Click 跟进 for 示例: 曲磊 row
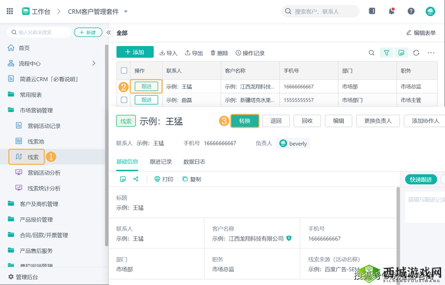Viewport: 445px width, 285px height. (146, 100)
